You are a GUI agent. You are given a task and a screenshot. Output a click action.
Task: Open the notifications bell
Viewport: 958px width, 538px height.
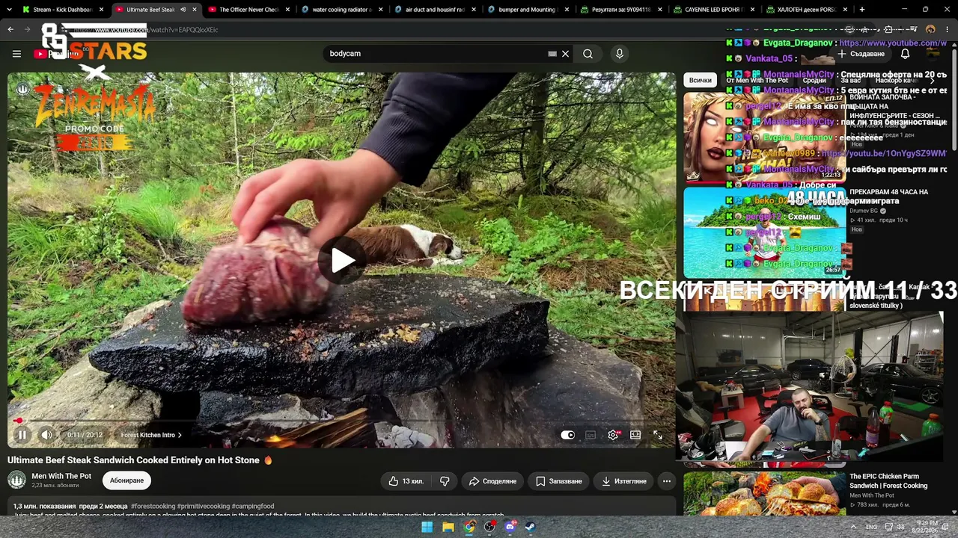pyautogui.click(x=905, y=54)
